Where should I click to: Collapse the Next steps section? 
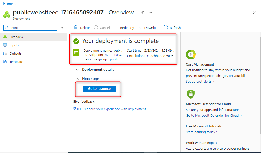pos(77,79)
